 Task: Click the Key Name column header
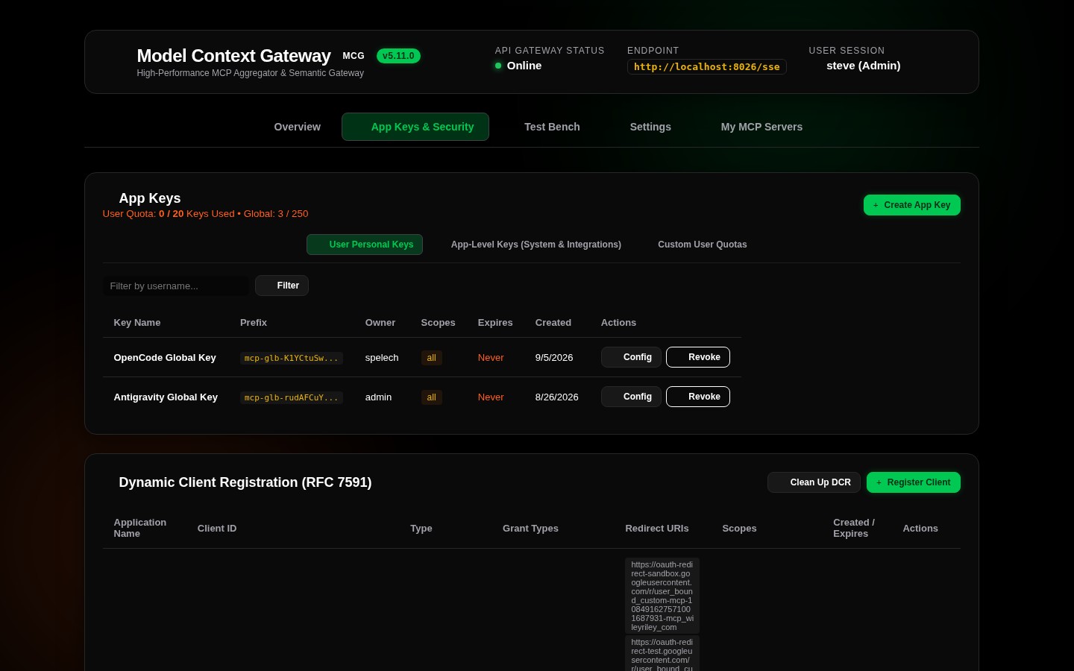(137, 323)
